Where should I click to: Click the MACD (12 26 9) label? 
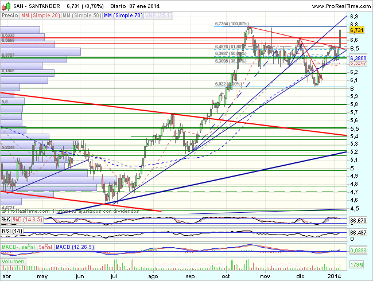75,247
